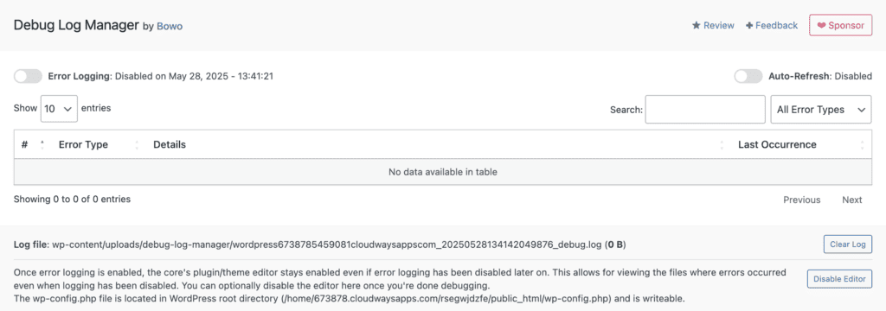Screen dimensions: 886x311
Task: Click 'Showing 0 to 0 of 0 entries' text
Action: point(73,200)
